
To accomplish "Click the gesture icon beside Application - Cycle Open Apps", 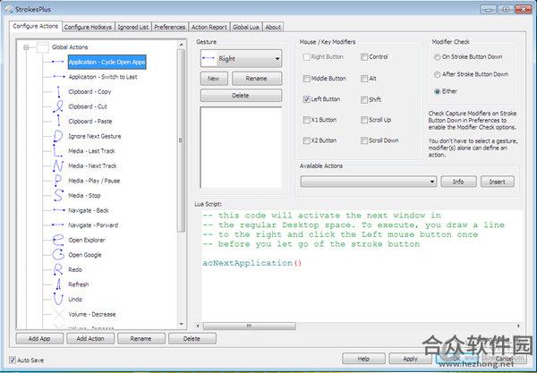I will (x=58, y=62).
